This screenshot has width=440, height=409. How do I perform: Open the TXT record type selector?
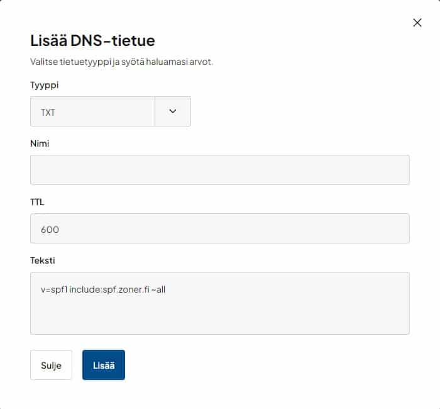[93, 111]
